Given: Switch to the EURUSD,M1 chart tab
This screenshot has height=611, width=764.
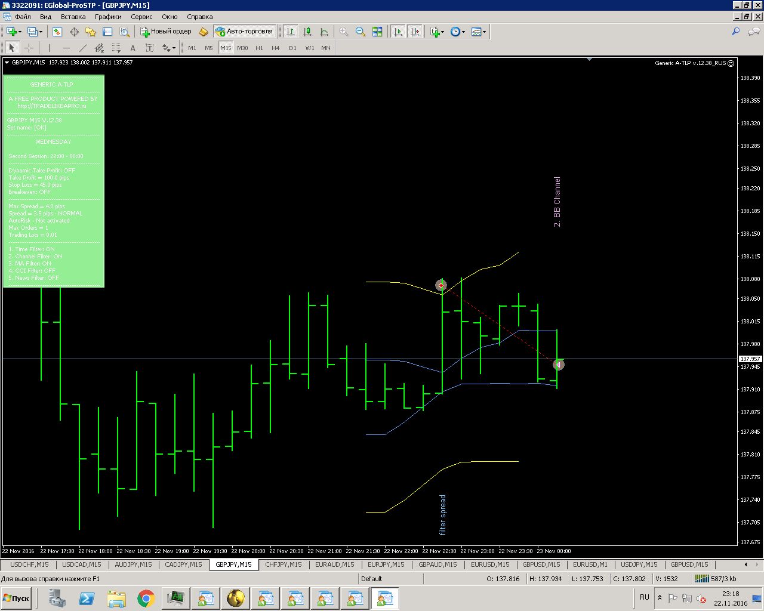Looking at the screenshot, I should click(590, 564).
